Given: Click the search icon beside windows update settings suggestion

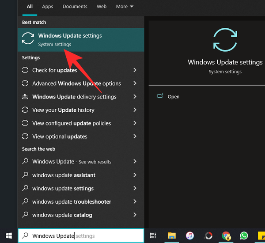Looking at the screenshot, I should coord(25,188).
